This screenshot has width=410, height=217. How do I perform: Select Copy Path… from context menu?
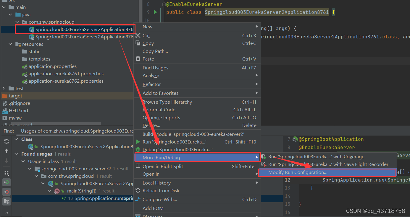click(197, 51)
